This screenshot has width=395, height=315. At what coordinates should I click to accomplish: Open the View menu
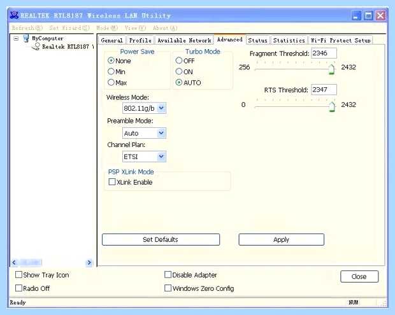[x=135, y=27]
